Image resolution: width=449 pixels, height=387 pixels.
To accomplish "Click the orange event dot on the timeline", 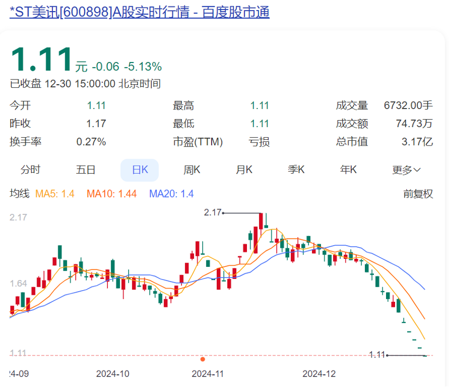I will pos(203,359).
